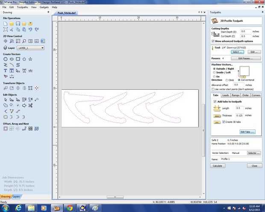Screen dimensions: 265x212
Task: Select the node editing tool
Action: coord(12,100)
